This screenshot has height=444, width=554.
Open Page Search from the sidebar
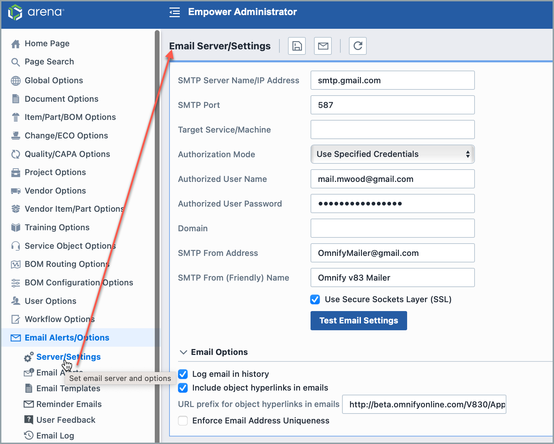click(x=49, y=62)
